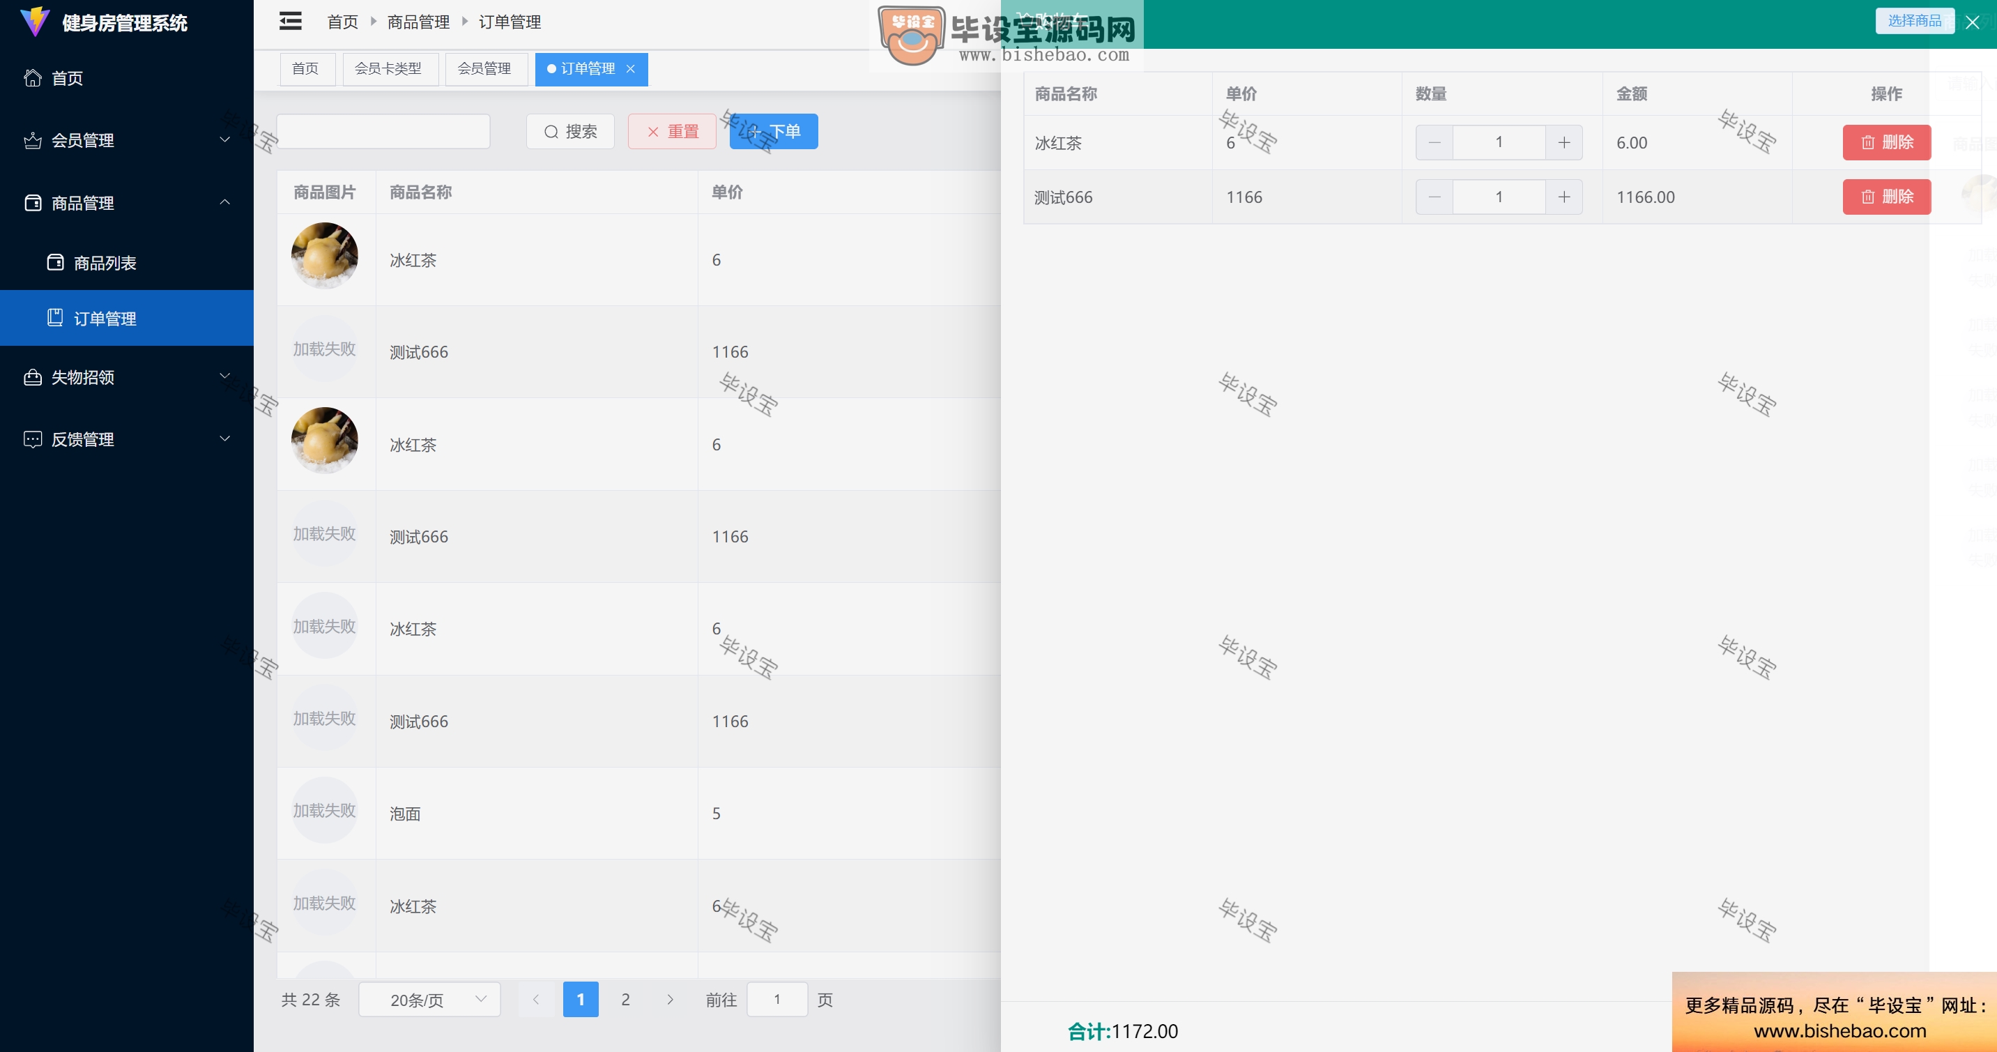Open the 20条/页 page size dropdown
The image size is (1997, 1052).
coord(429,1000)
